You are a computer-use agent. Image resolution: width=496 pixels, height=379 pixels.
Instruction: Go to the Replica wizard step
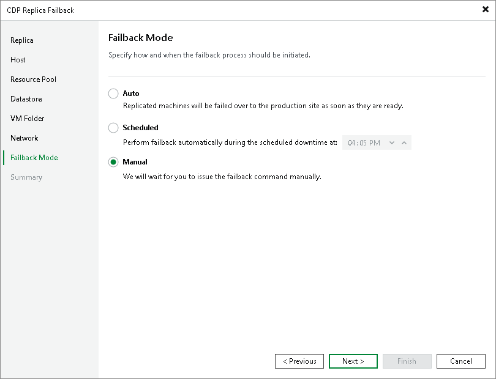21,40
